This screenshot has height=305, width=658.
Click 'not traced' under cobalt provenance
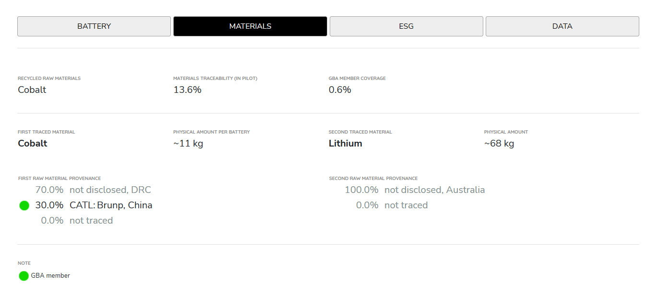point(91,221)
